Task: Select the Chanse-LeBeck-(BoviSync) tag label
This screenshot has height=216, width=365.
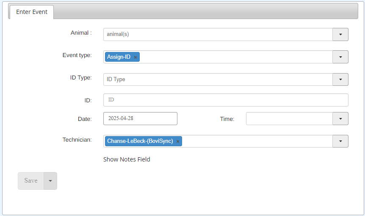Action: (140, 141)
